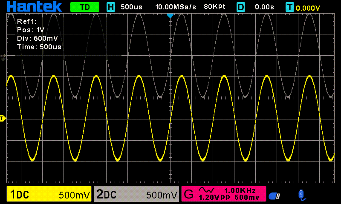Select the Ref1 info panel
The height and width of the screenshot is (204, 341).
(x=39, y=34)
